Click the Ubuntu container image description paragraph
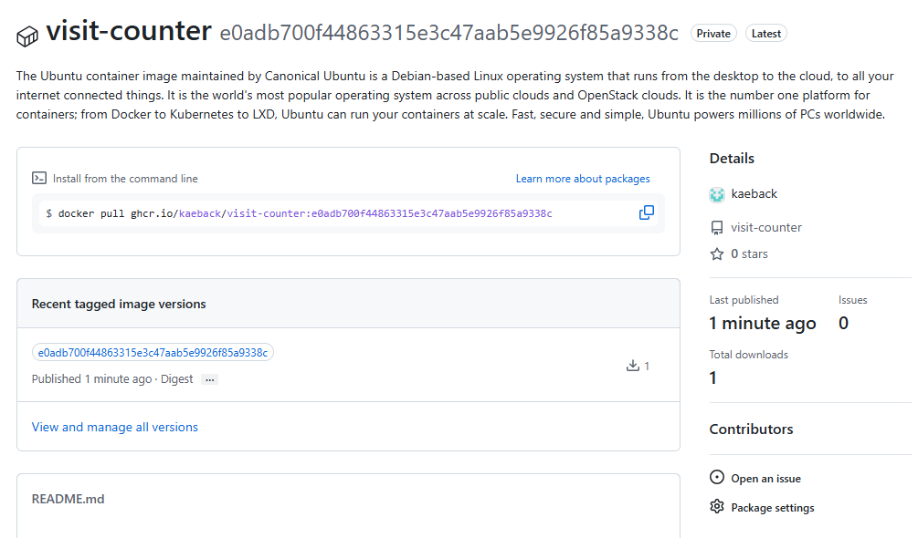918x538 pixels. [455, 95]
